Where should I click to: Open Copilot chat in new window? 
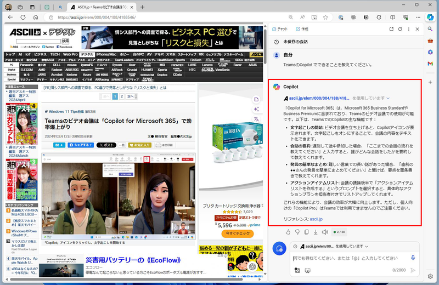[391, 29]
